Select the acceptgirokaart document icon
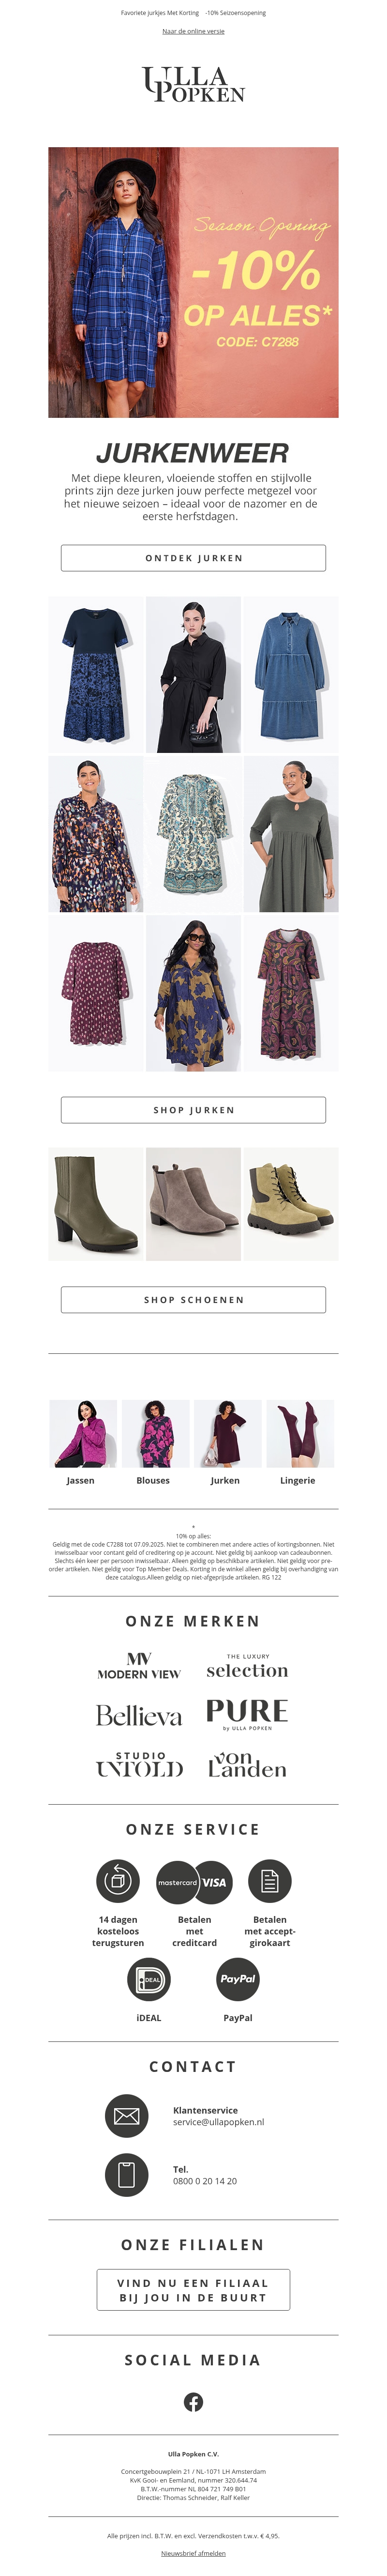Image resolution: width=387 pixels, height=2576 pixels. point(269,1880)
